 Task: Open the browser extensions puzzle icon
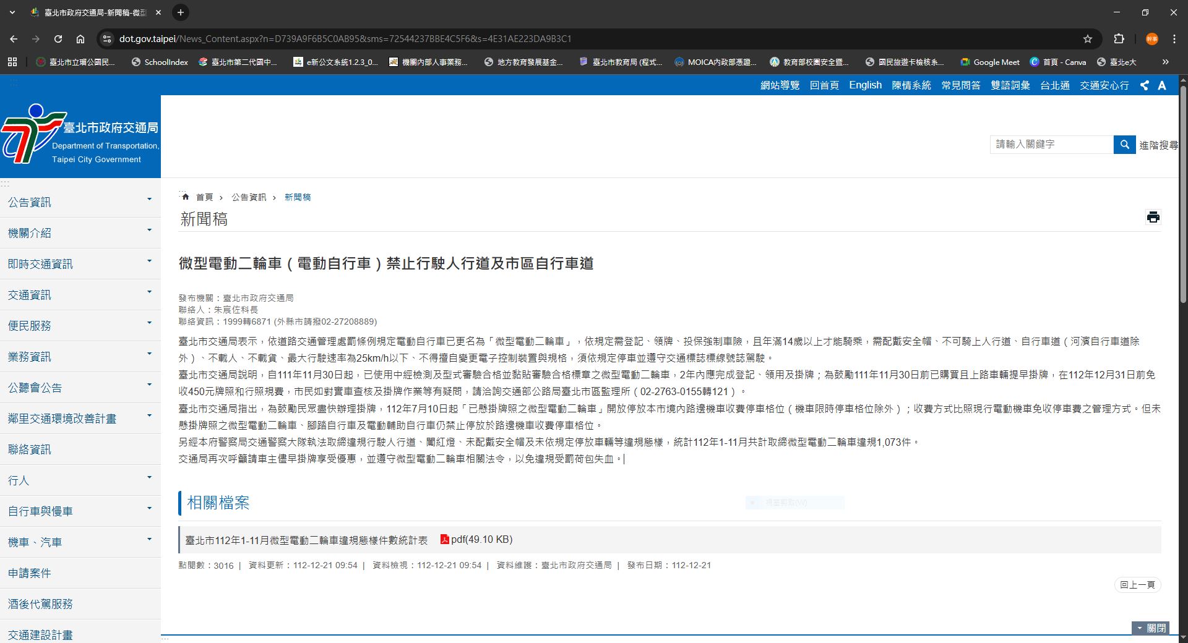[x=1119, y=38]
